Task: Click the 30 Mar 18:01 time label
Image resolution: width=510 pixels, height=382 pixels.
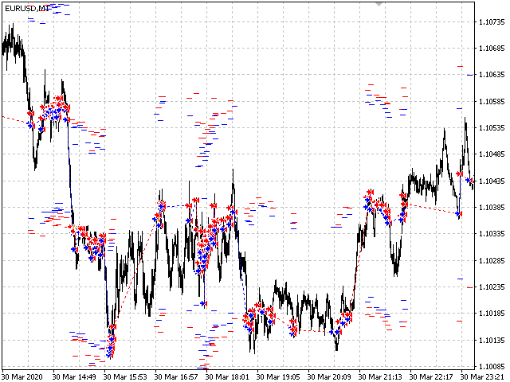Action: (x=227, y=376)
